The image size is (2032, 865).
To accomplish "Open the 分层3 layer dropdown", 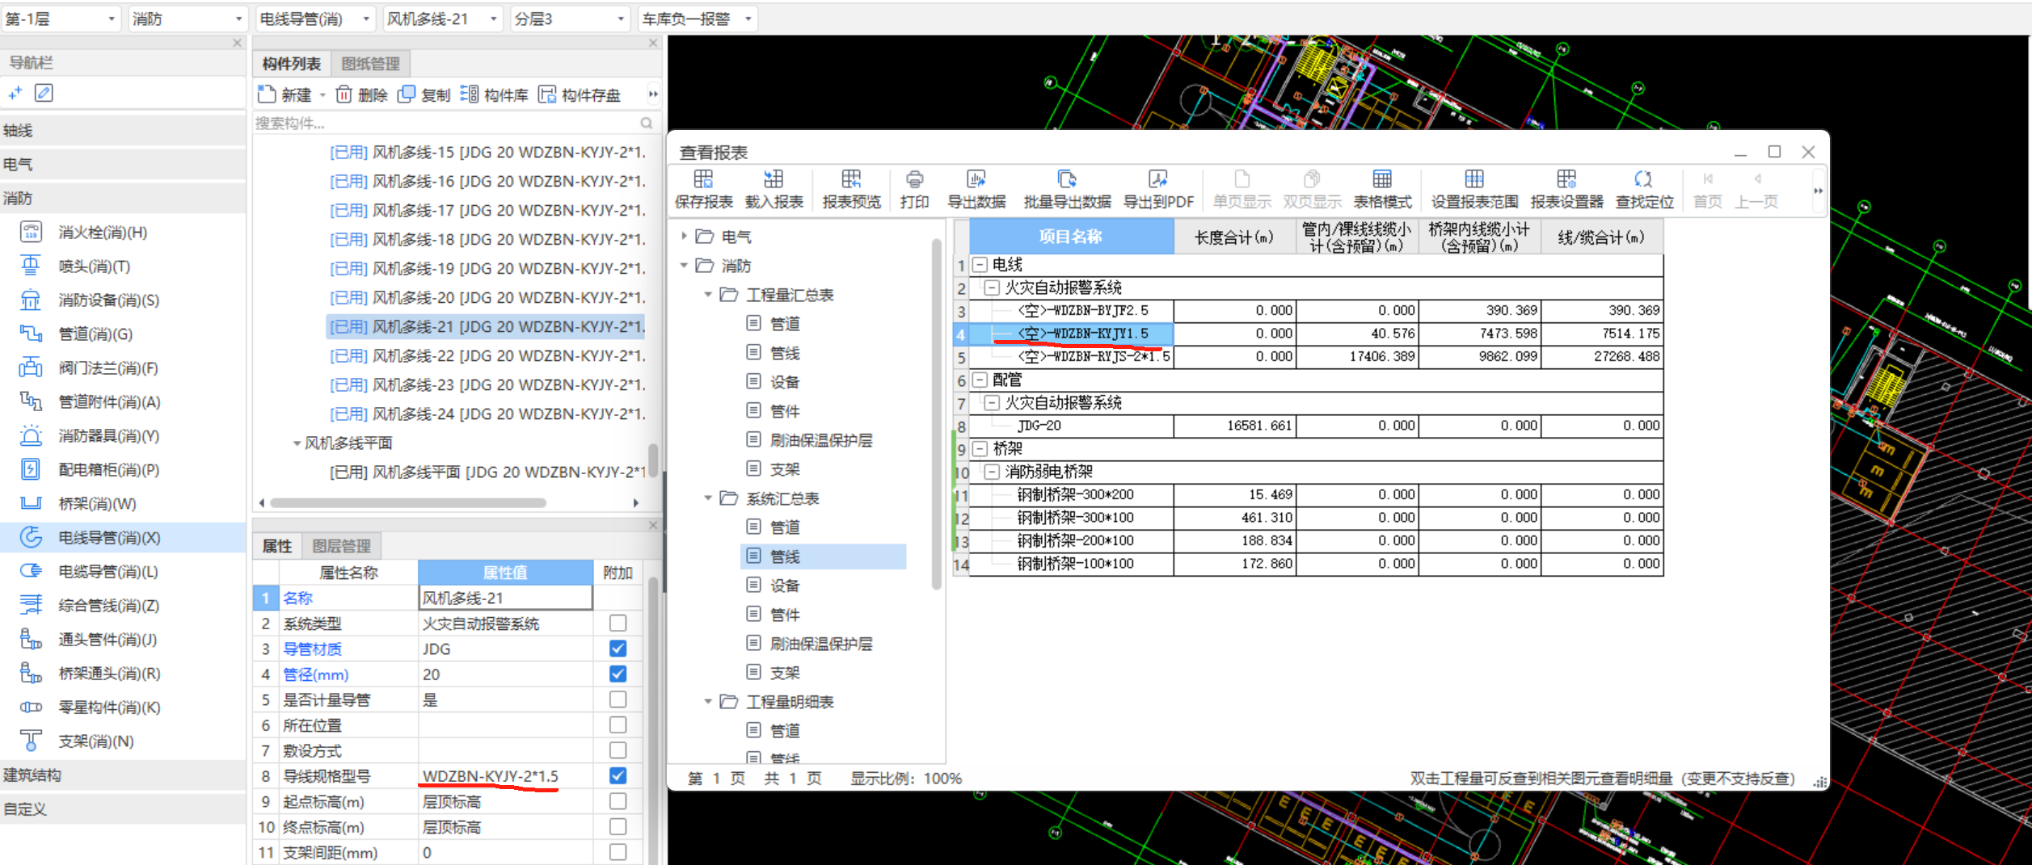I will (571, 19).
